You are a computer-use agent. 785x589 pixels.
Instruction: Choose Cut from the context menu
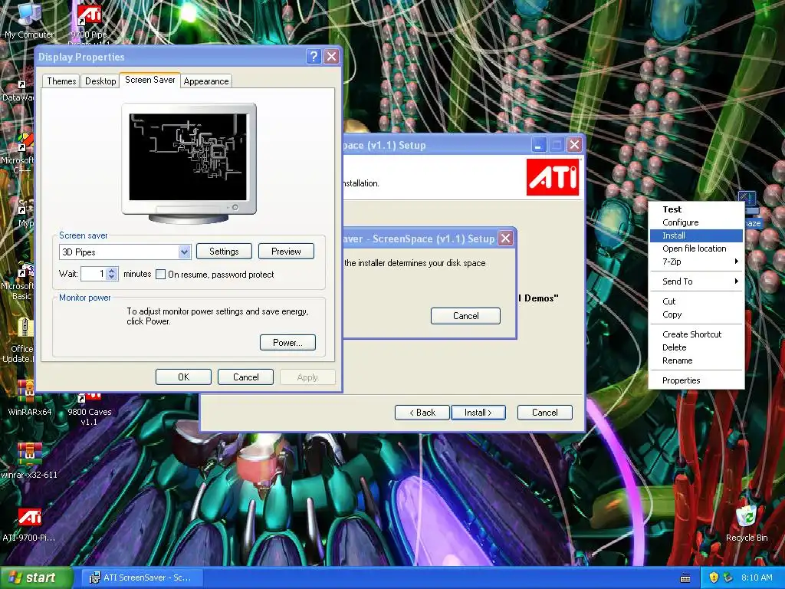(x=696, y=301)
